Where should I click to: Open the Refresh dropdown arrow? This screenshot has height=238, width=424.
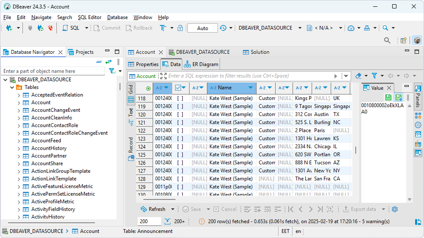click(x=173, y=209)
